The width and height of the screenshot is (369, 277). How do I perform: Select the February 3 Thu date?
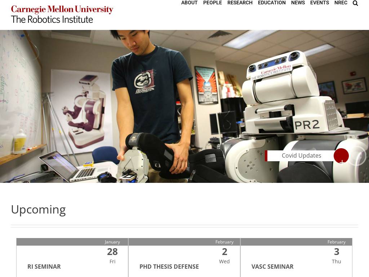pos(337,255)
